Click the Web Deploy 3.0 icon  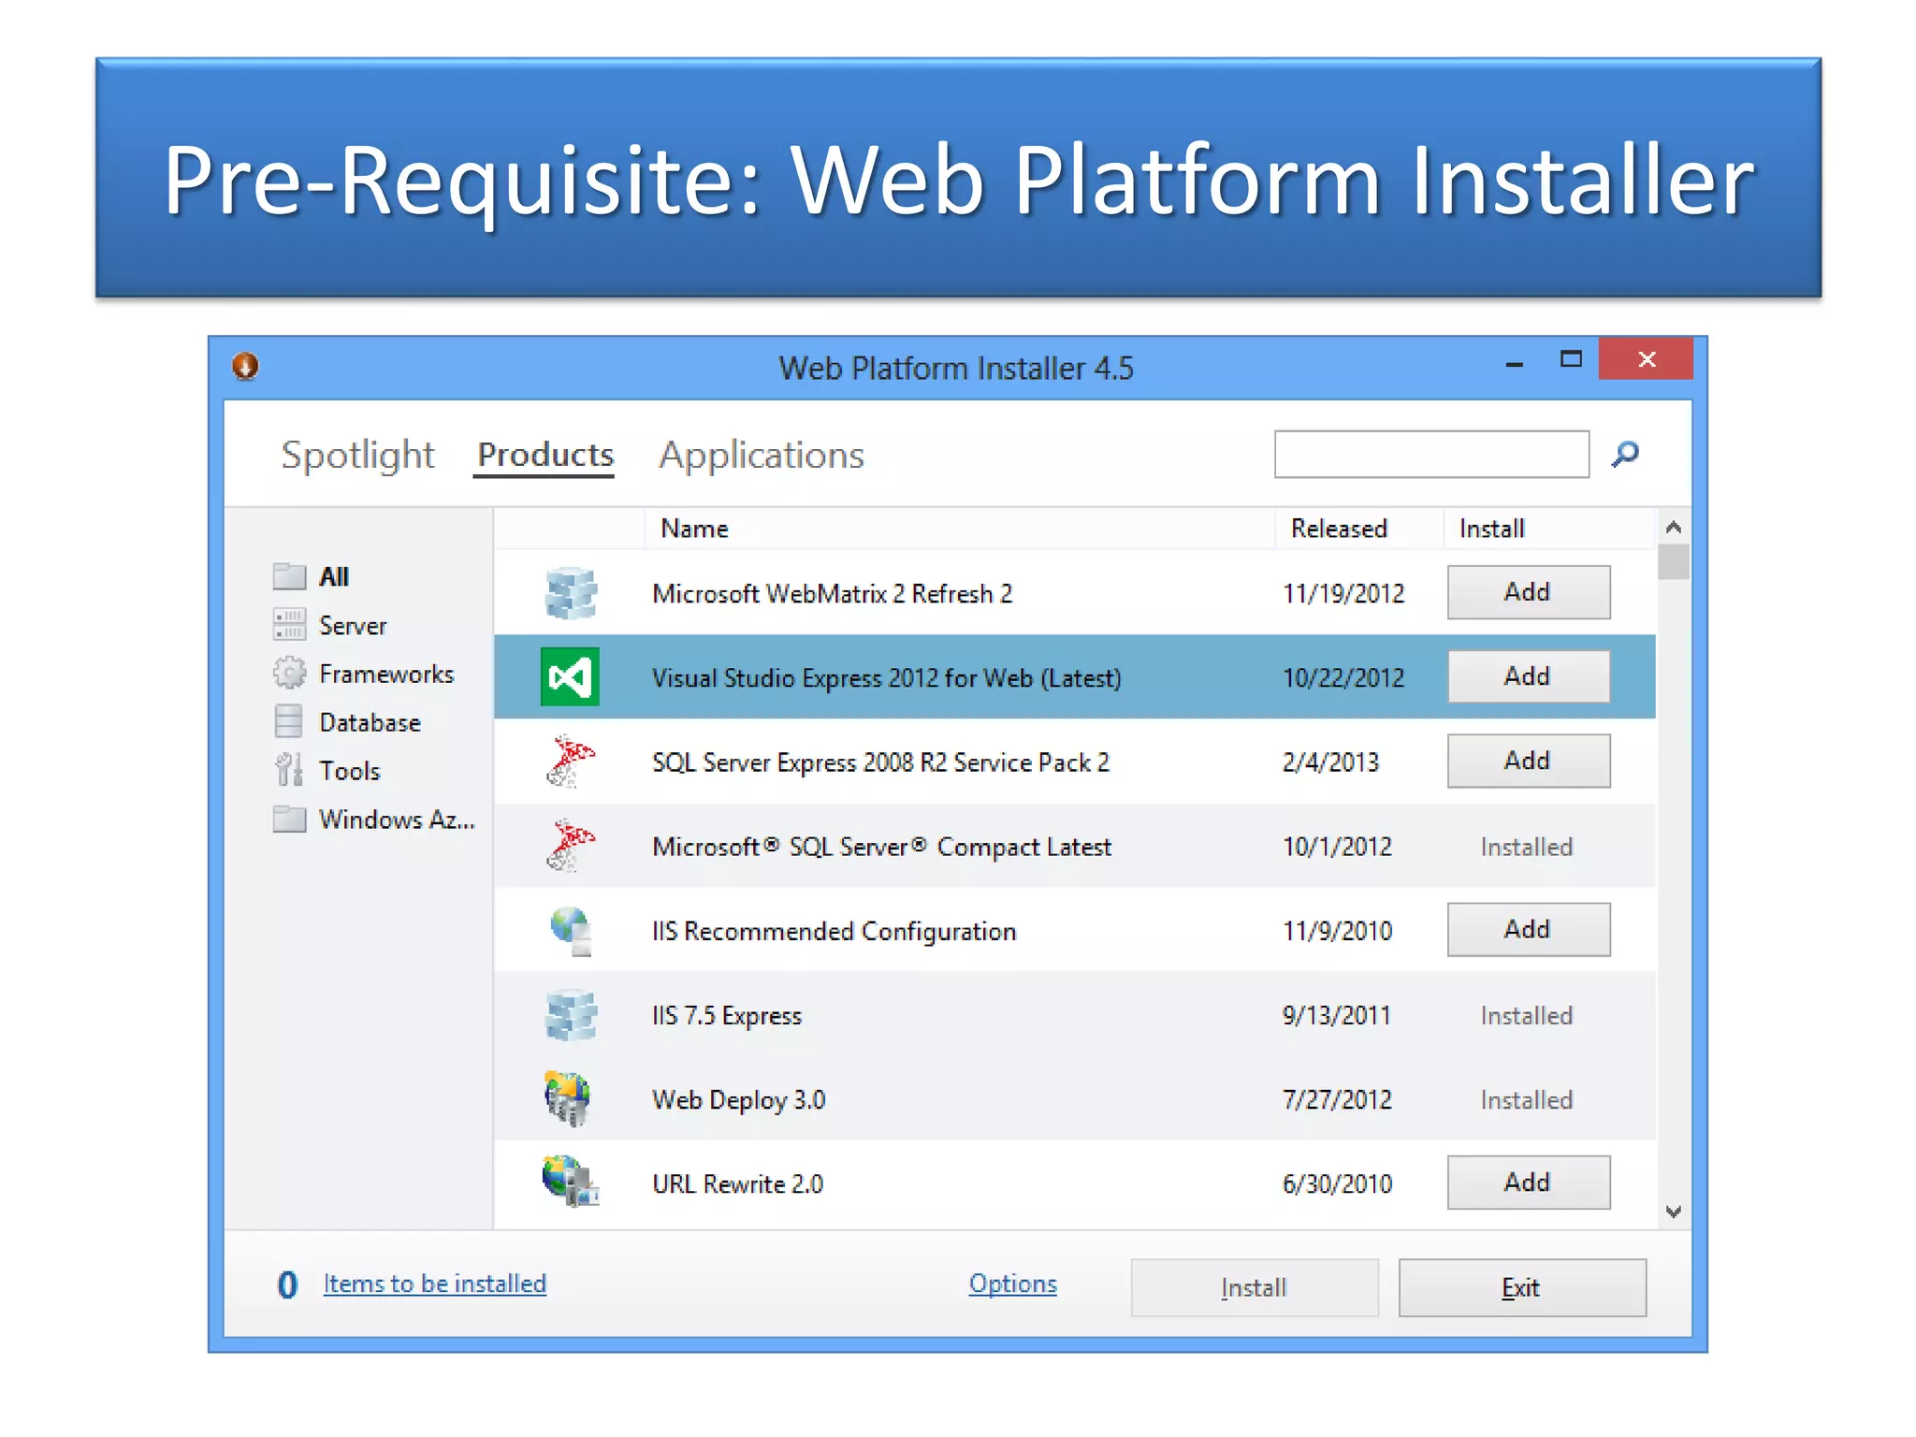click(568, 1098)
